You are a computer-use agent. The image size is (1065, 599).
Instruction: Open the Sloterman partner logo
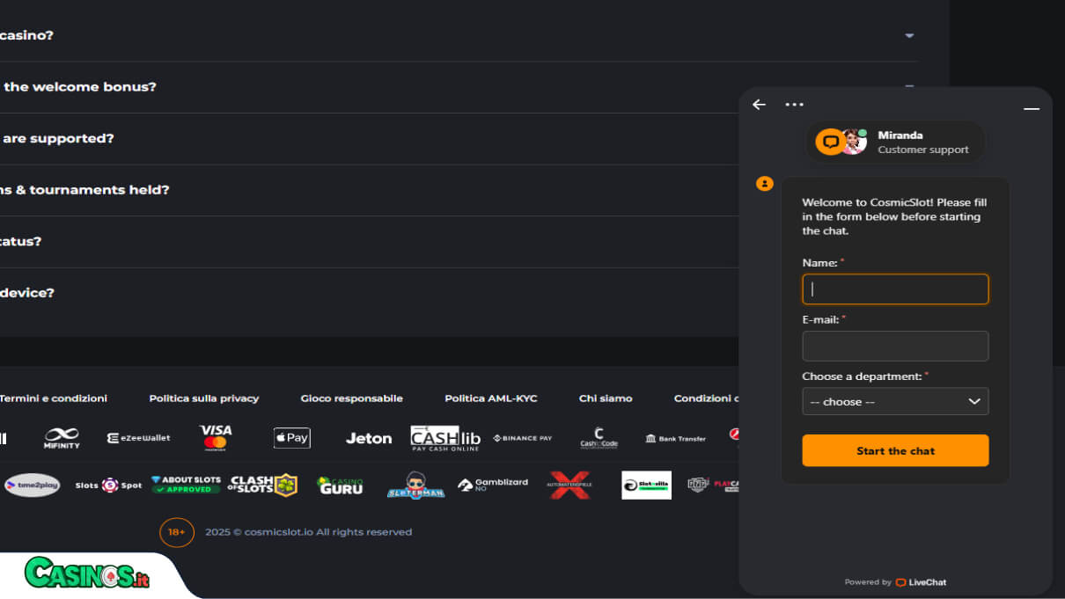[x=415, y=485]
